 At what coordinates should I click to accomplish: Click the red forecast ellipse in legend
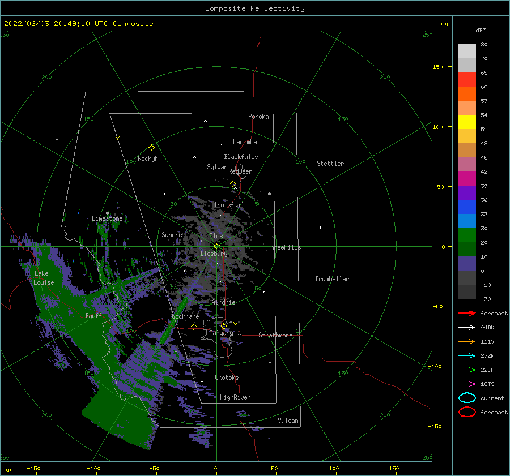tap(467, 412)
